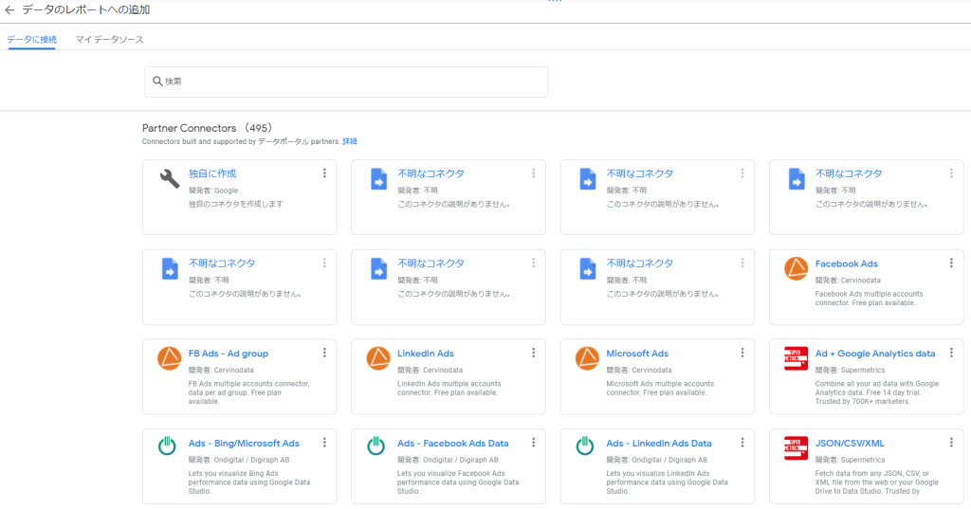The height and width of the screenshot is (509, 971).
Task: Click the Microsoft Ads Cervinodata logo
Action: click(x=587, y=358)
